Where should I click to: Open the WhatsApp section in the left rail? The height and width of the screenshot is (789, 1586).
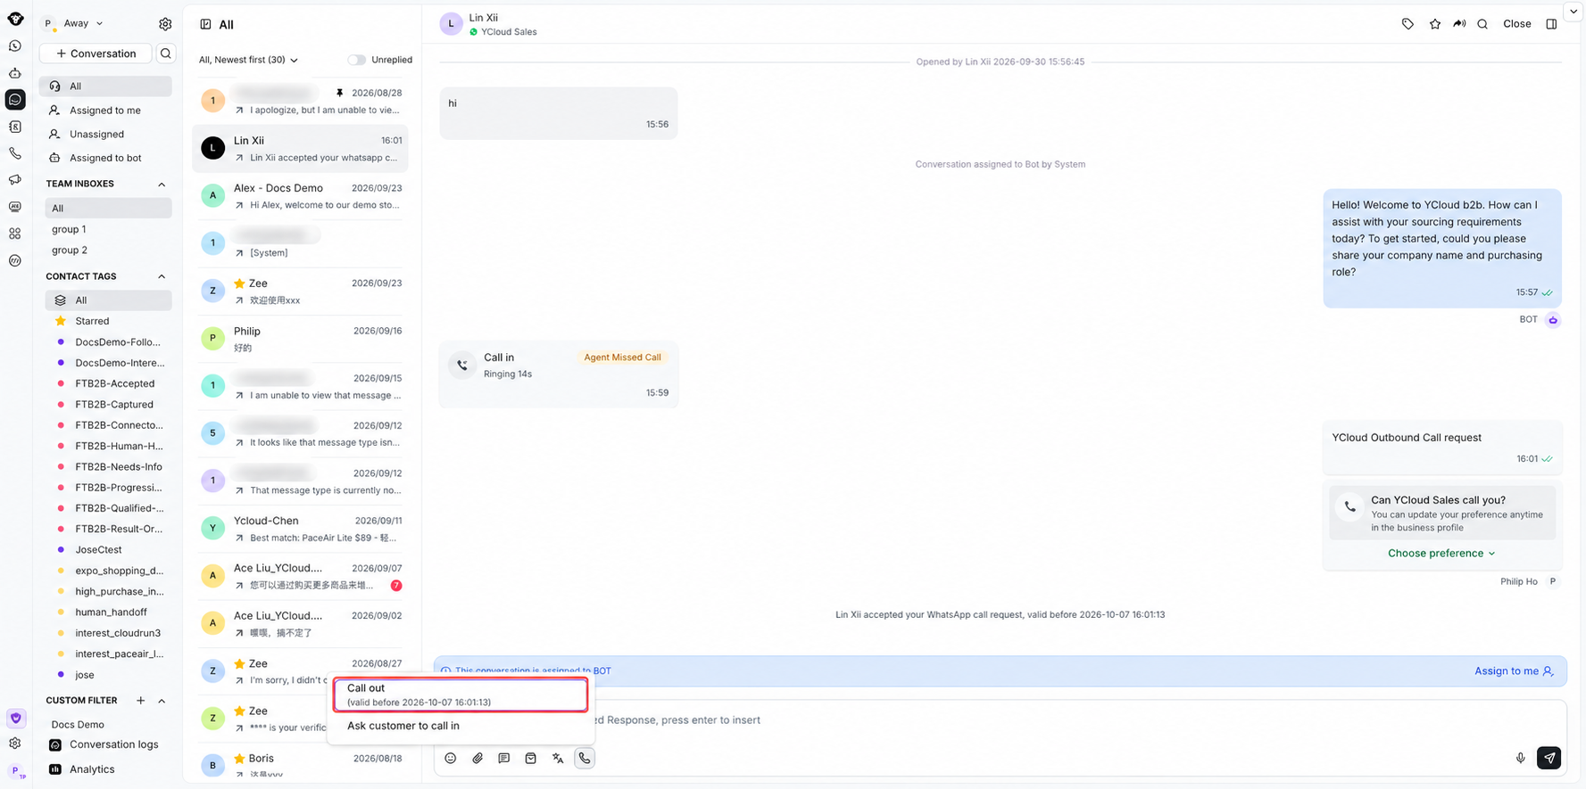(15, 45)
